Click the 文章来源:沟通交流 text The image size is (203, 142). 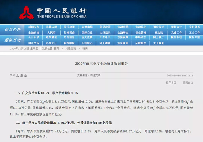click(89, 75)
